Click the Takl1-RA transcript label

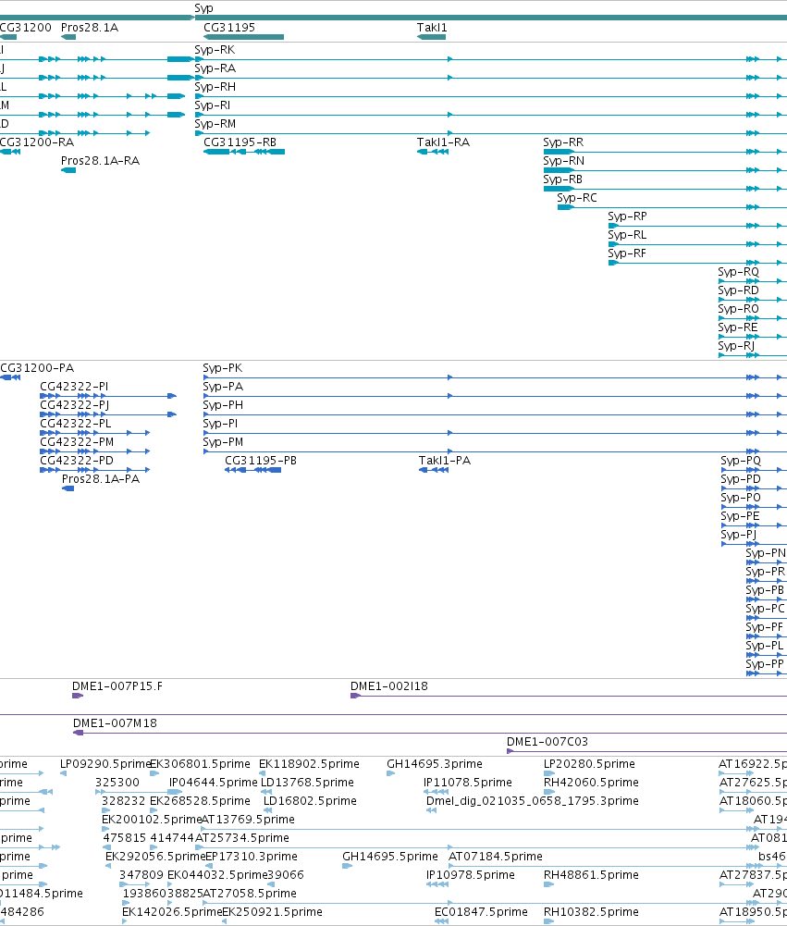coord(443,142)
